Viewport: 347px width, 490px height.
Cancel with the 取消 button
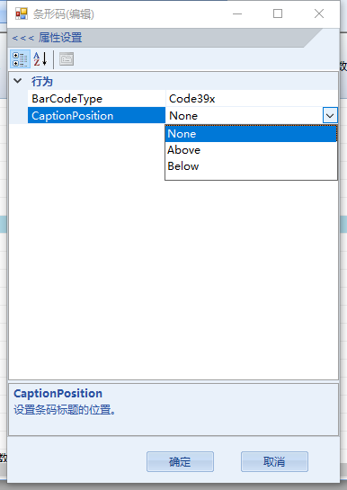click(274, 461)
